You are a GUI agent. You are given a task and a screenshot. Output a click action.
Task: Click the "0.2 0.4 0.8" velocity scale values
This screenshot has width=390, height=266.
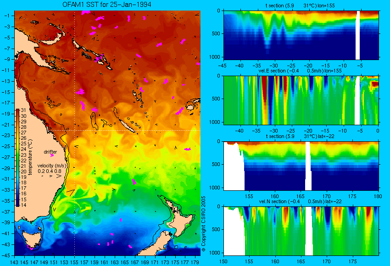pyautogui.click(x=50, y=171)
